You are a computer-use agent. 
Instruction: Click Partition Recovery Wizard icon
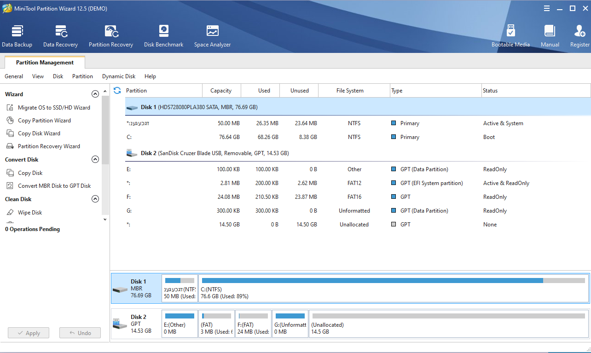pos(10,146)
